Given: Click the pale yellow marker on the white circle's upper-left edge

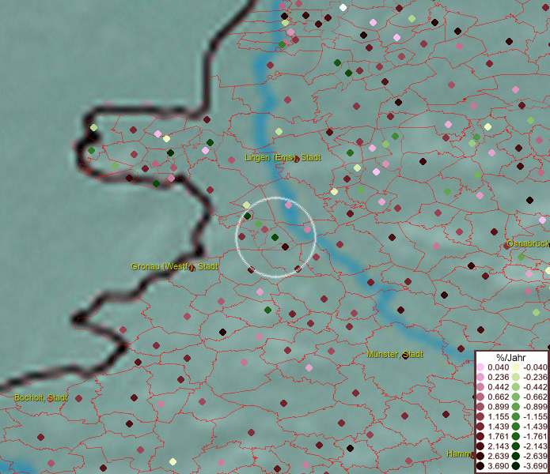Looking at the screenshot, I should coord(246,205).
